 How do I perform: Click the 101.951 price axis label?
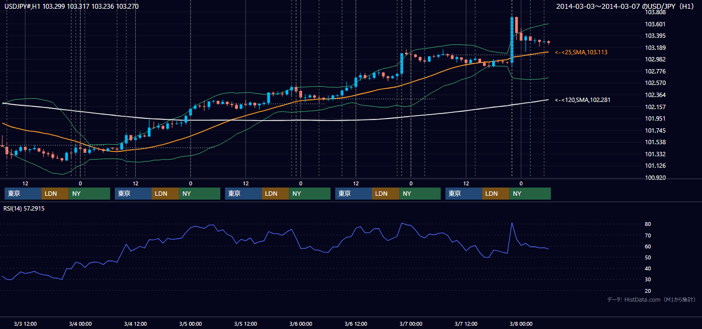coord(655,118)
